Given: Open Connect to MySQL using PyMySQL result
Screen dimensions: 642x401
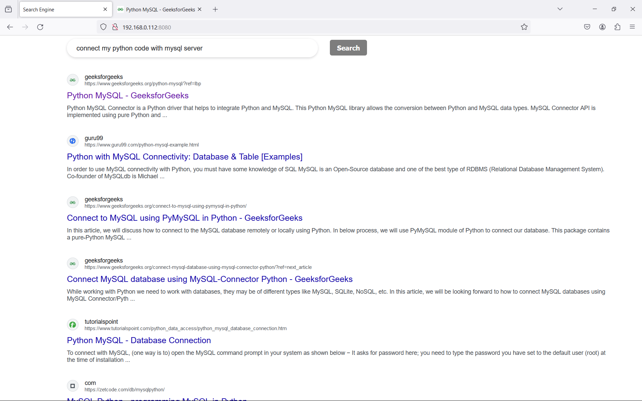Looking at the screenshot, I should [185, 218].
